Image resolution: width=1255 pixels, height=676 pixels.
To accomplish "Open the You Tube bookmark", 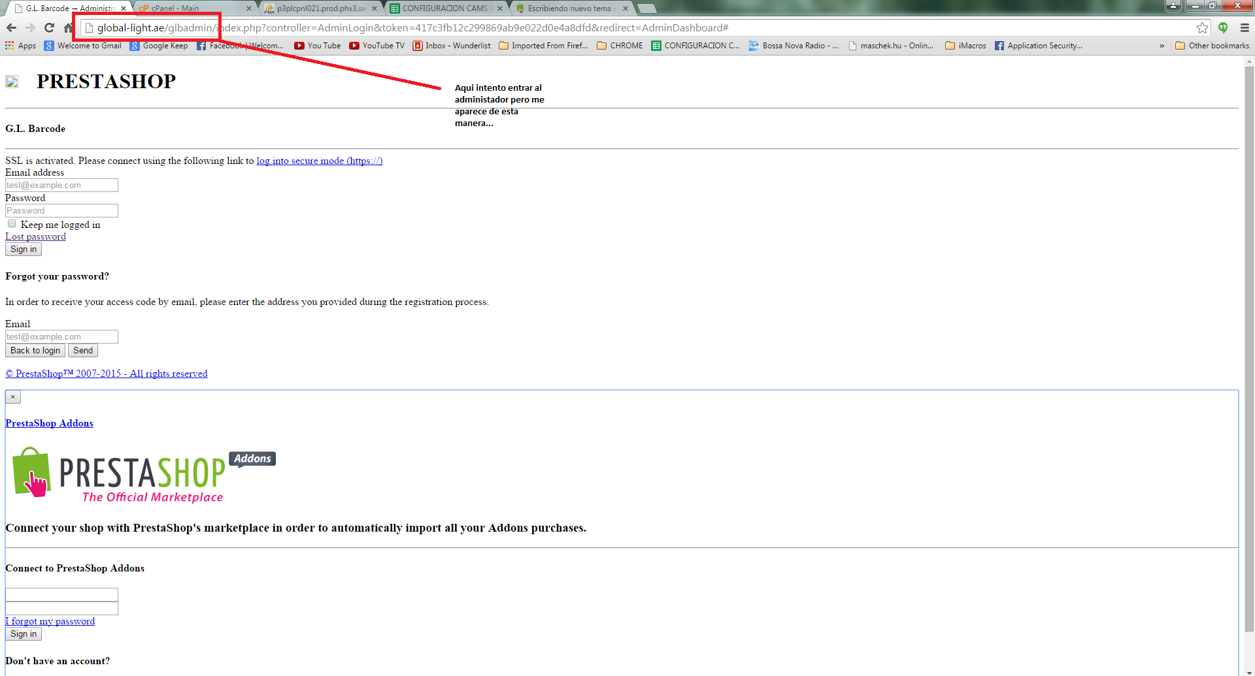I will [x=318, y=46].
